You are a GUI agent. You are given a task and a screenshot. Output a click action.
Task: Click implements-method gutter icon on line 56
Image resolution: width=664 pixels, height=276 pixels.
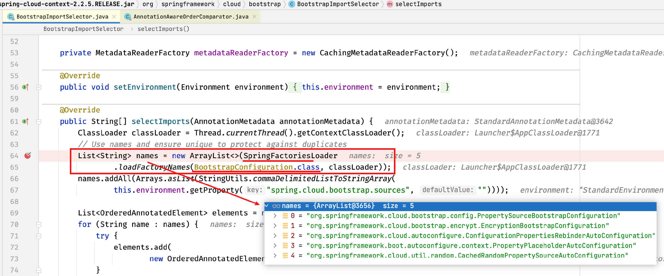tap(25, 87)
